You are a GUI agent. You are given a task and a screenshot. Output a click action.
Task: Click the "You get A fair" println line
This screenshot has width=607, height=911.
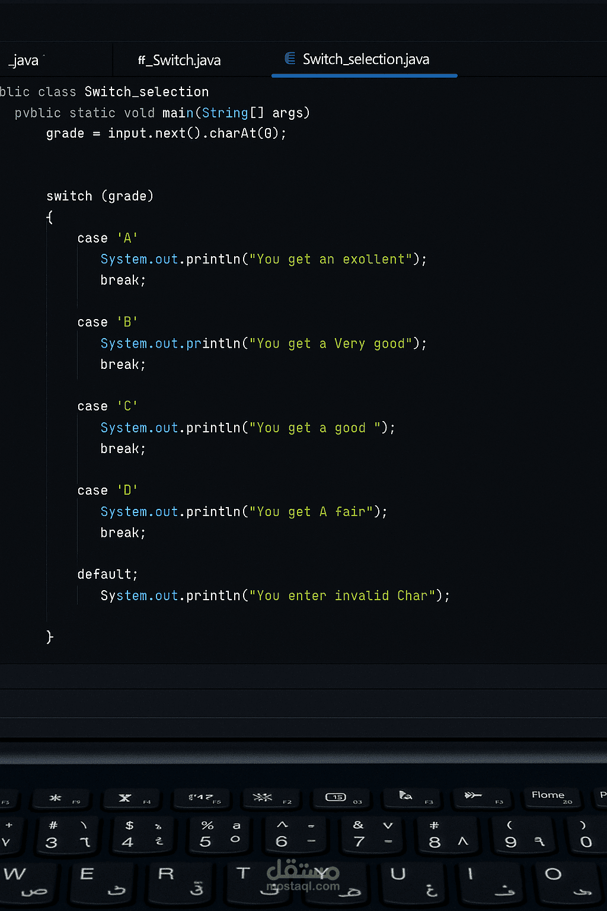pos(244,512)
